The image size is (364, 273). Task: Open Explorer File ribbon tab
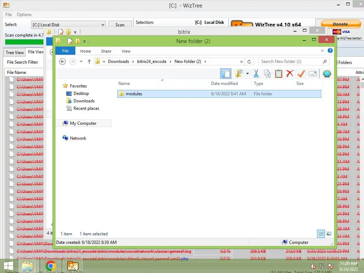(65, 51)
